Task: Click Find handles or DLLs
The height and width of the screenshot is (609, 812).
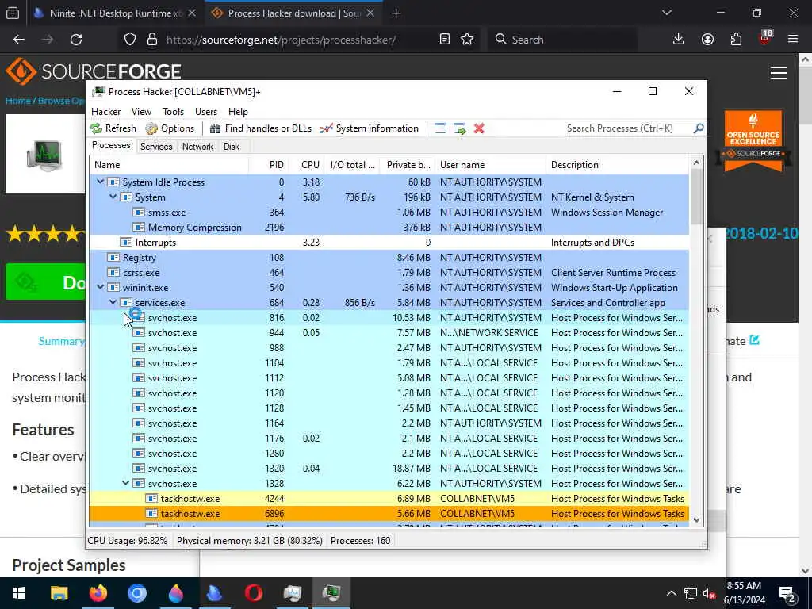Action: [x=260, y=128]
